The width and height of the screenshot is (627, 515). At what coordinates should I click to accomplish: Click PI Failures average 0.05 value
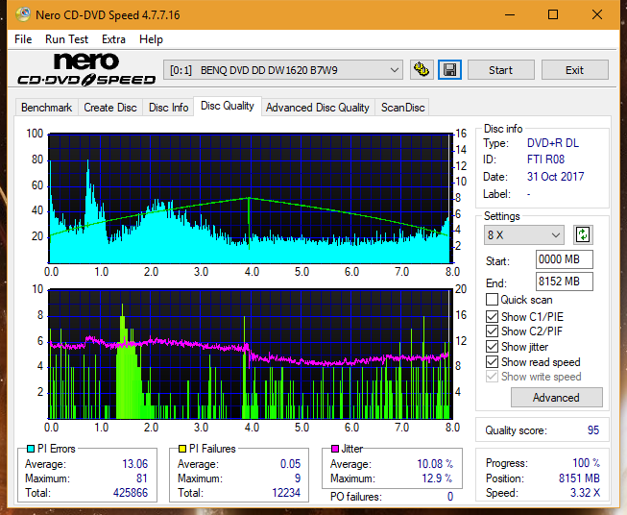(290, 464)
